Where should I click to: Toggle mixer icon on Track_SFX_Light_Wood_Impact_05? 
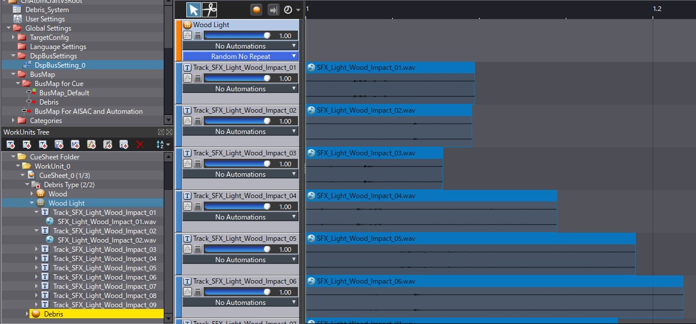click(197, 249)
